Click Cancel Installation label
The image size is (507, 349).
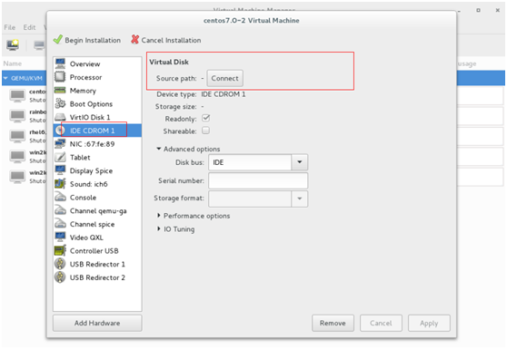pyautogui.click(x=171, y=40)
